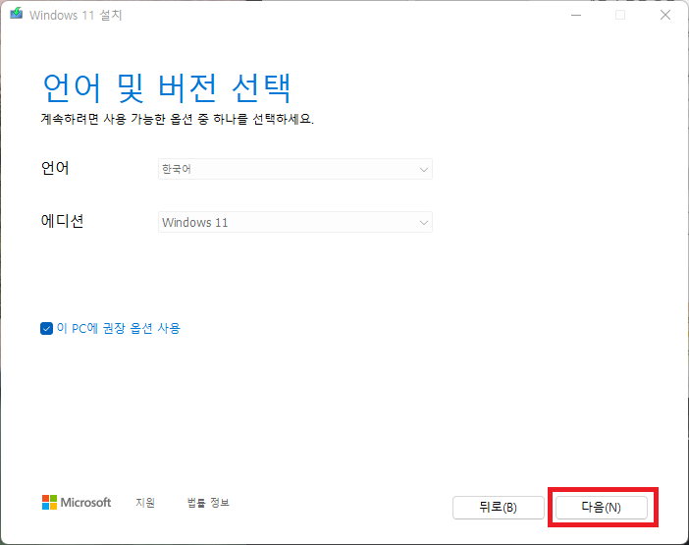Click the 다음(N) button
689x545 pixels.
(602, 508)
